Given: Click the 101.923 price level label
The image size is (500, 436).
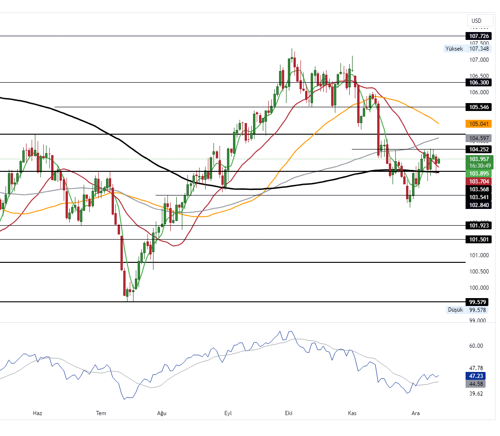Looking at the screenshot, I should point(479,226).
